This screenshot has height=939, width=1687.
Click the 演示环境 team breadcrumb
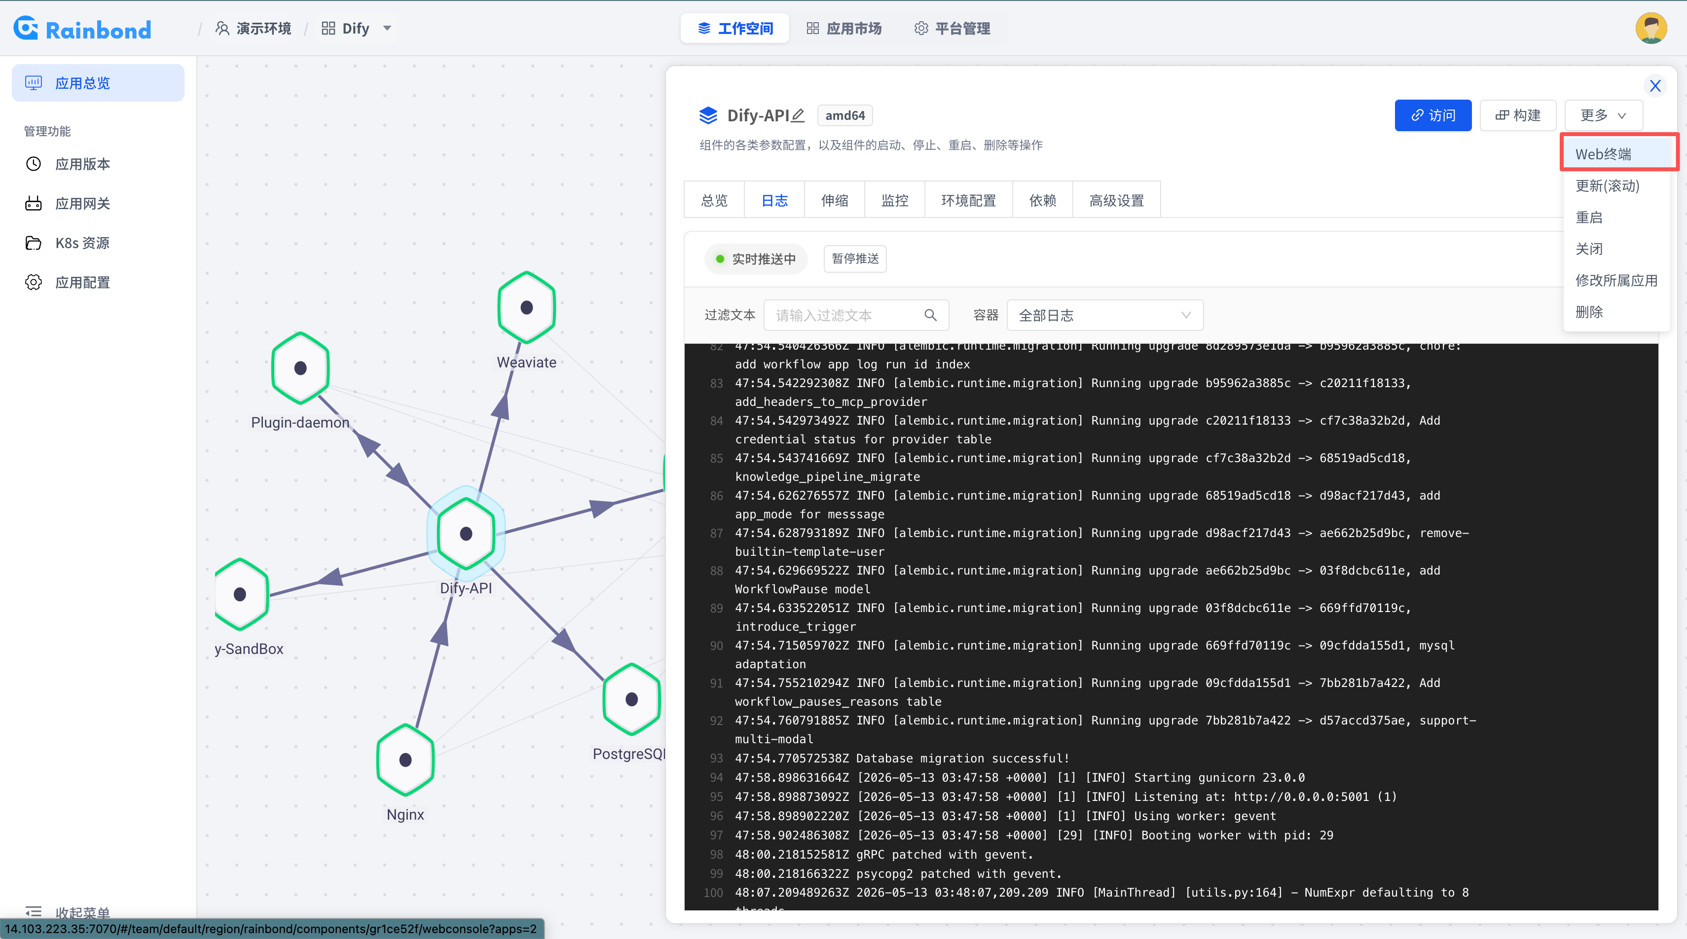tap(254, 28)
